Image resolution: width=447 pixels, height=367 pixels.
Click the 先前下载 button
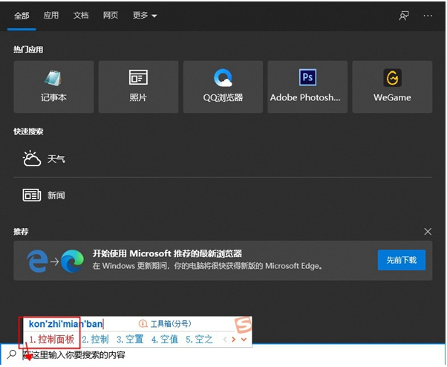(x=402, y=260)
